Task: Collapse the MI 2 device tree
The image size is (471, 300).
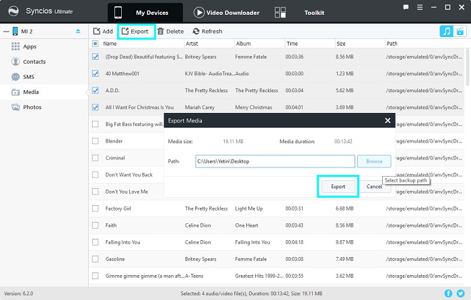Action: [x=6, y=31]
